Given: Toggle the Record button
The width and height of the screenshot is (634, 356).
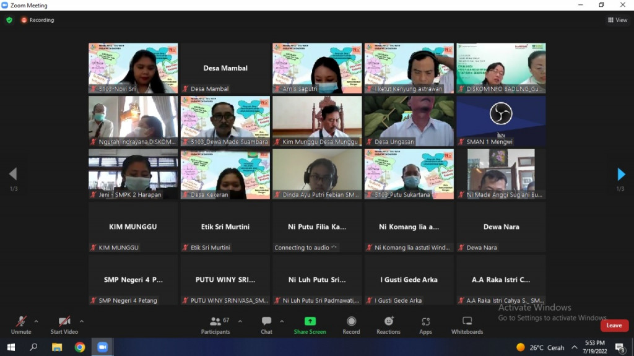Looking at the screenshot, I should point(351,324).
